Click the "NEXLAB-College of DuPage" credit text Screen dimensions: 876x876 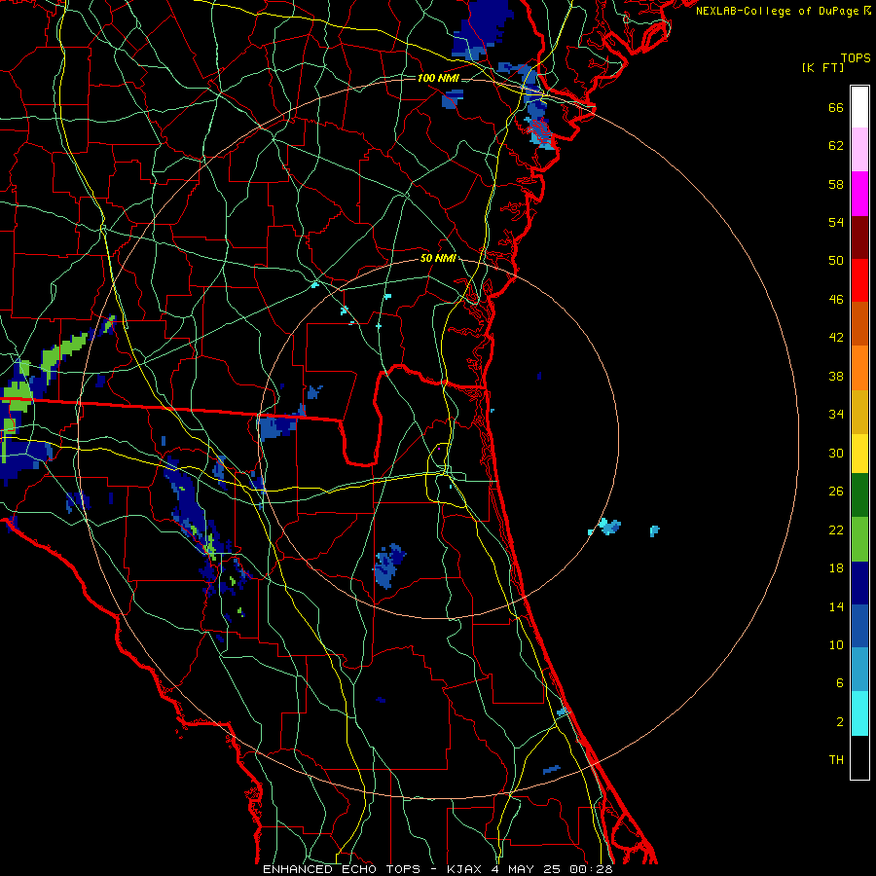[x=777, y=11]
